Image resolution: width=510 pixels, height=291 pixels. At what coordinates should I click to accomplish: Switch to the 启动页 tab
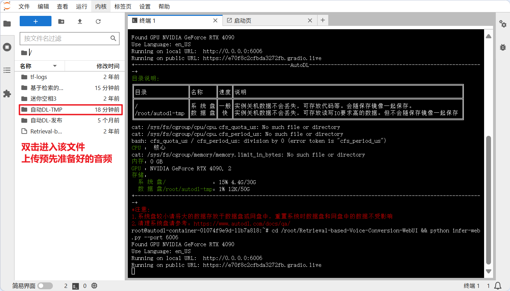pos(269,21)
